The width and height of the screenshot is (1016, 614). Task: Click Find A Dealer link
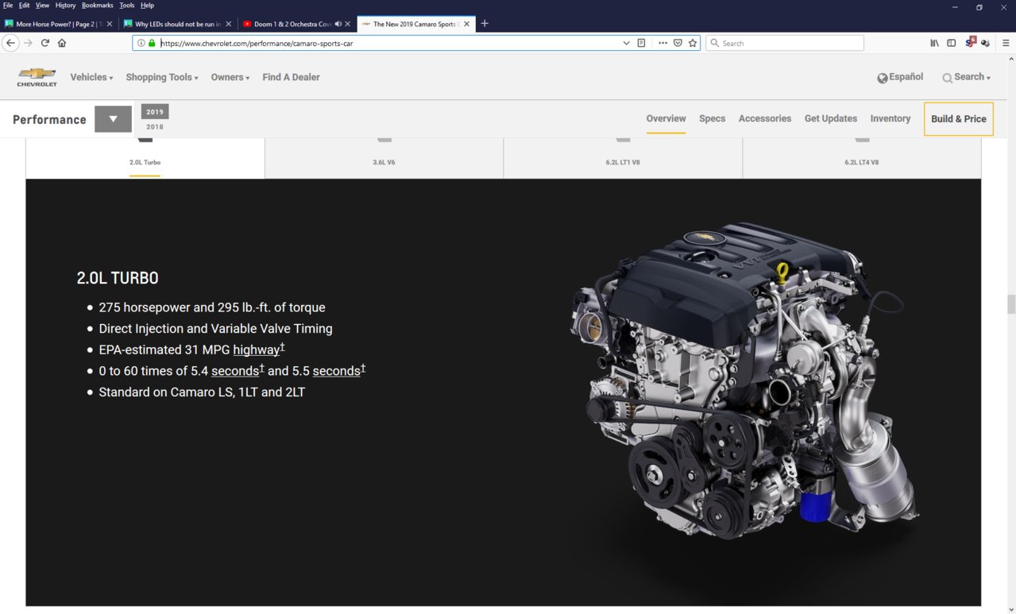click(x=291, y=77)
